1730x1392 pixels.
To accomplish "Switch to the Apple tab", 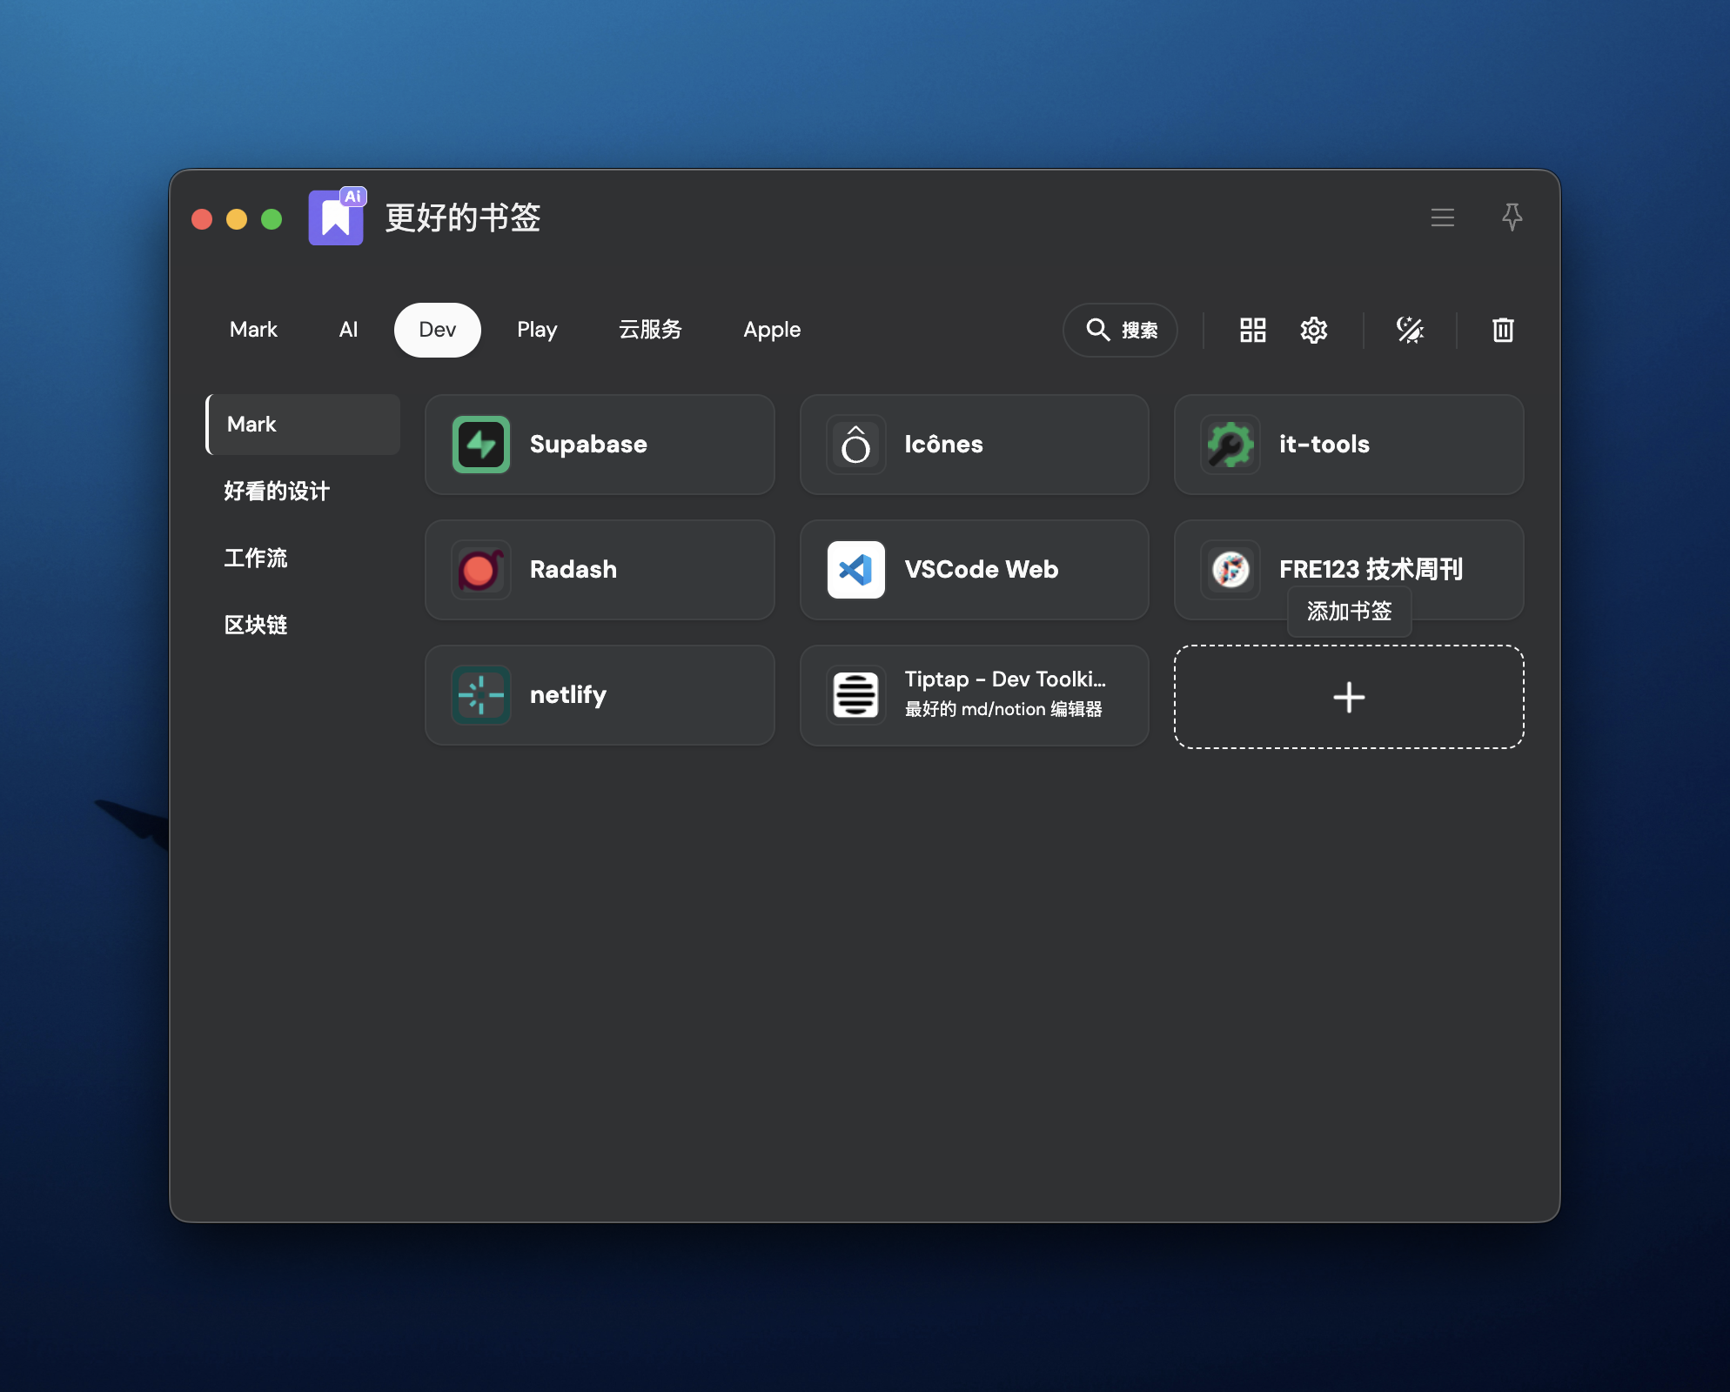I will tap(771, 330).
